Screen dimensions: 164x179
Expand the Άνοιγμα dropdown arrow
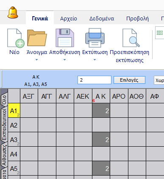(x=37, y=60)
